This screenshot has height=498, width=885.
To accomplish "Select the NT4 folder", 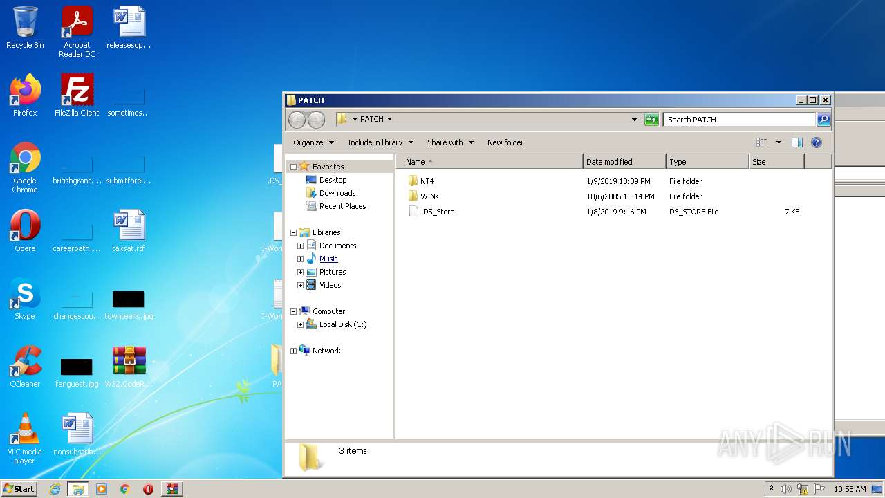I will (427, 181).
